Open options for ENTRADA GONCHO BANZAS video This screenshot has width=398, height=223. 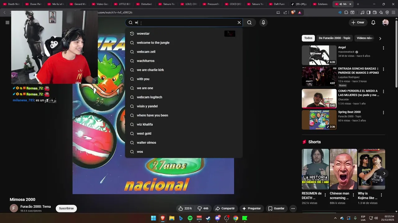tap(383, 69)
